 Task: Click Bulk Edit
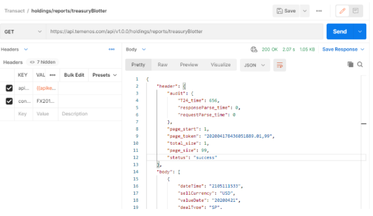click(x=74, y=75)
